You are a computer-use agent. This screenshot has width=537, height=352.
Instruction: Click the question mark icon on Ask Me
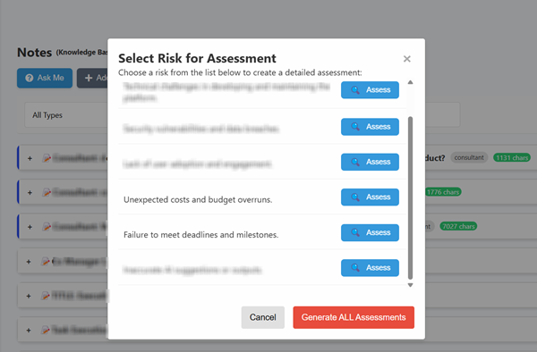click(x=30, y=78)
